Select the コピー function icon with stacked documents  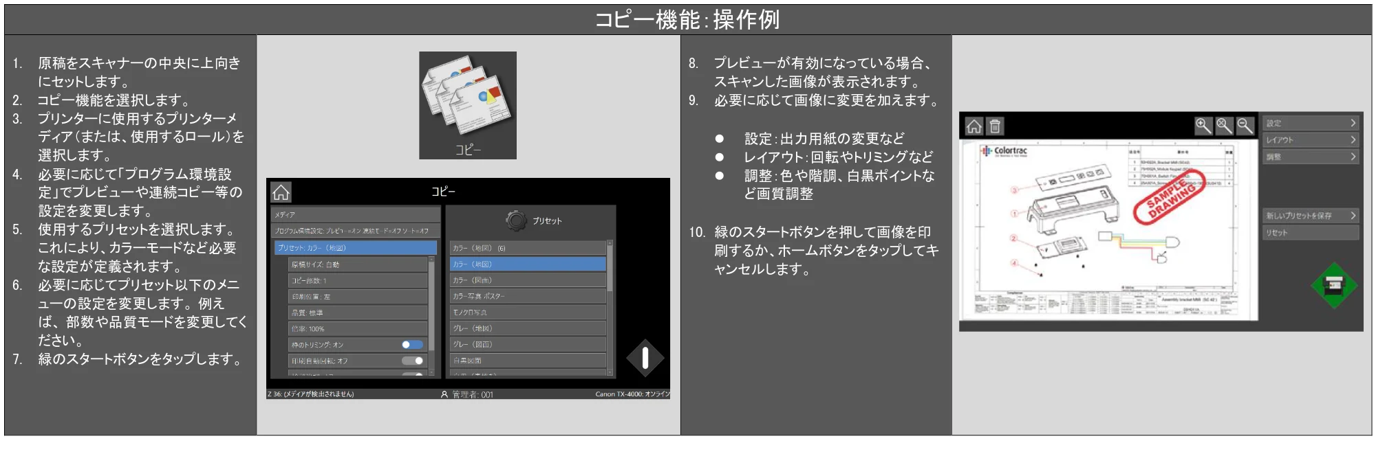click(468, 105)
